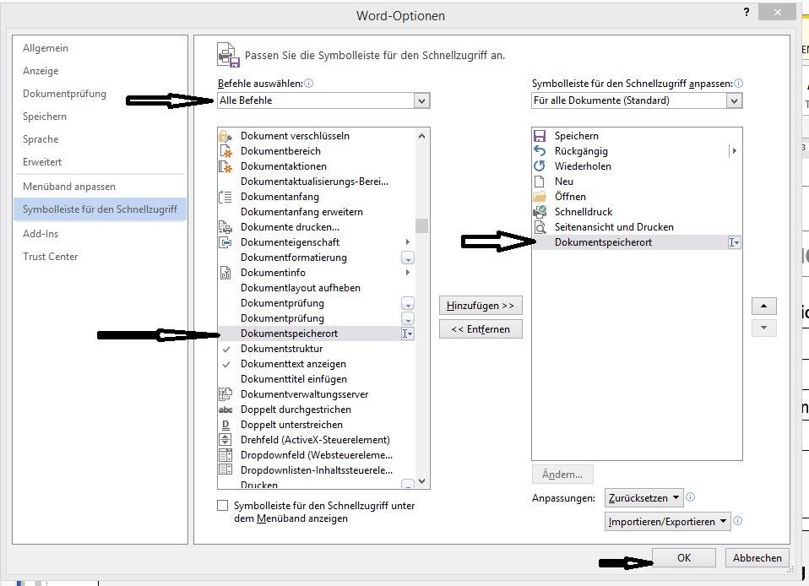This screenshot has height=586, width=809.
Task: Open the Trust Center category
Action: 50,257
